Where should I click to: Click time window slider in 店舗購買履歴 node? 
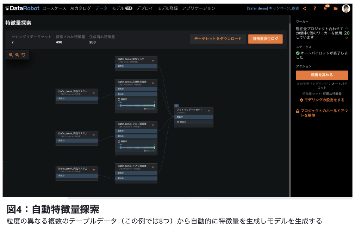pyautogui.click(x=137, y=105)
